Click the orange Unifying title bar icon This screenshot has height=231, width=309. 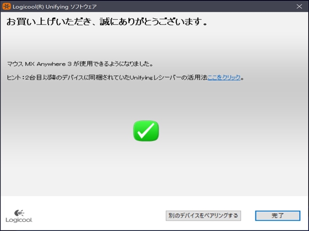(x=6, y=6)
